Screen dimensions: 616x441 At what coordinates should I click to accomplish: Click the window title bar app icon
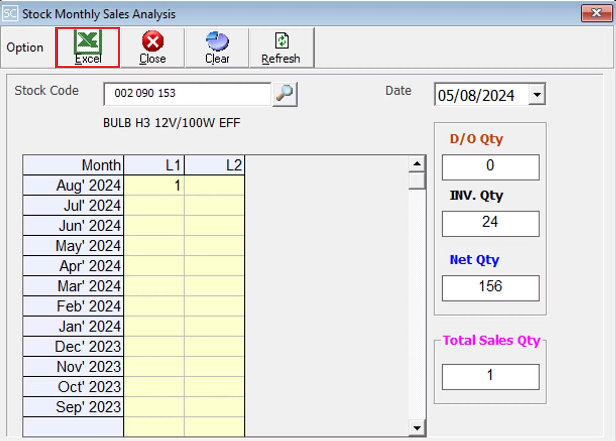pyautogui.click(x=10, y=14)
